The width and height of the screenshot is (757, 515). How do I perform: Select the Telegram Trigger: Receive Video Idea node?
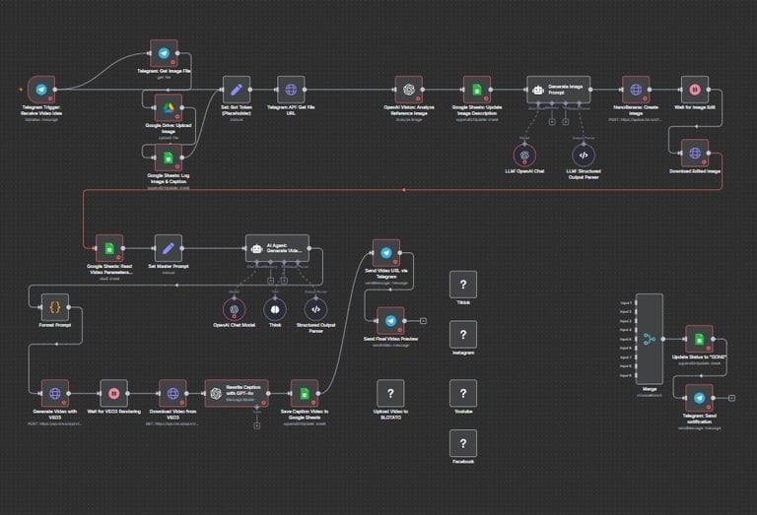[x=41, y=90]
